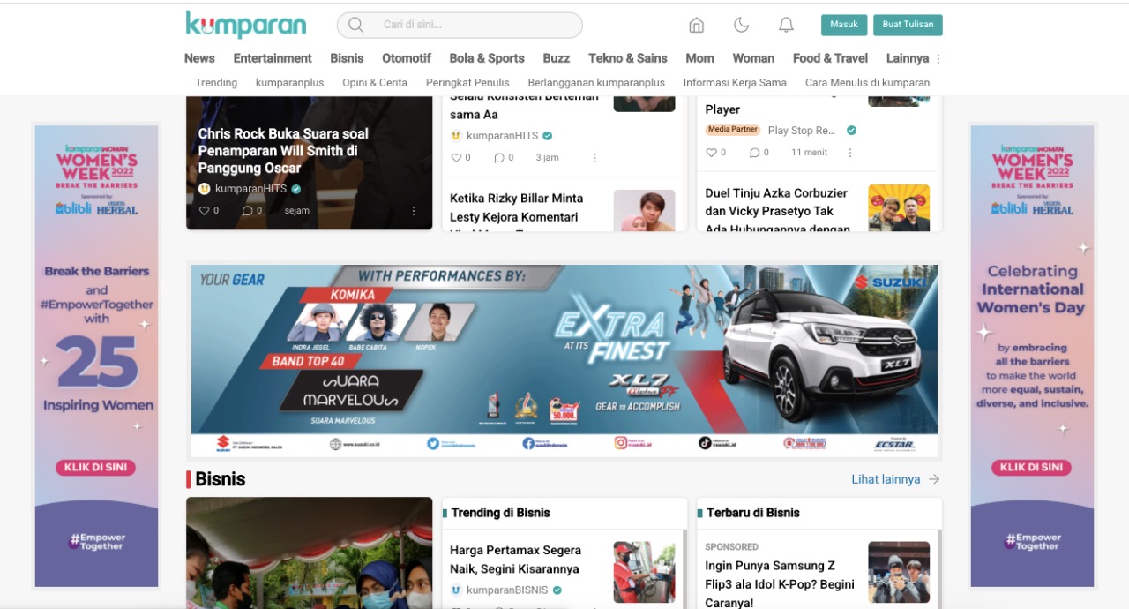Like the 11 menit article heart
The height and width of the screenshot is (609, 1129).
(711, 153)
